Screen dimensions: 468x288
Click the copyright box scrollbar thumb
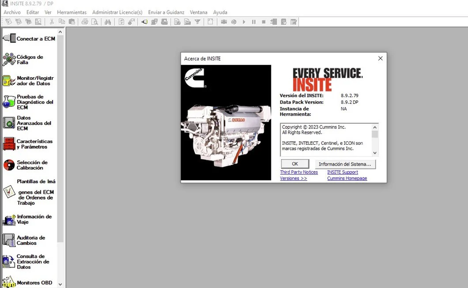(375, 134)
